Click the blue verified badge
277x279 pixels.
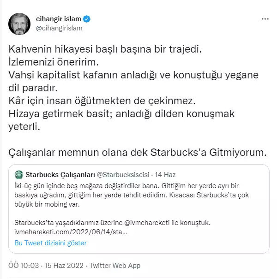pos(87,19)
